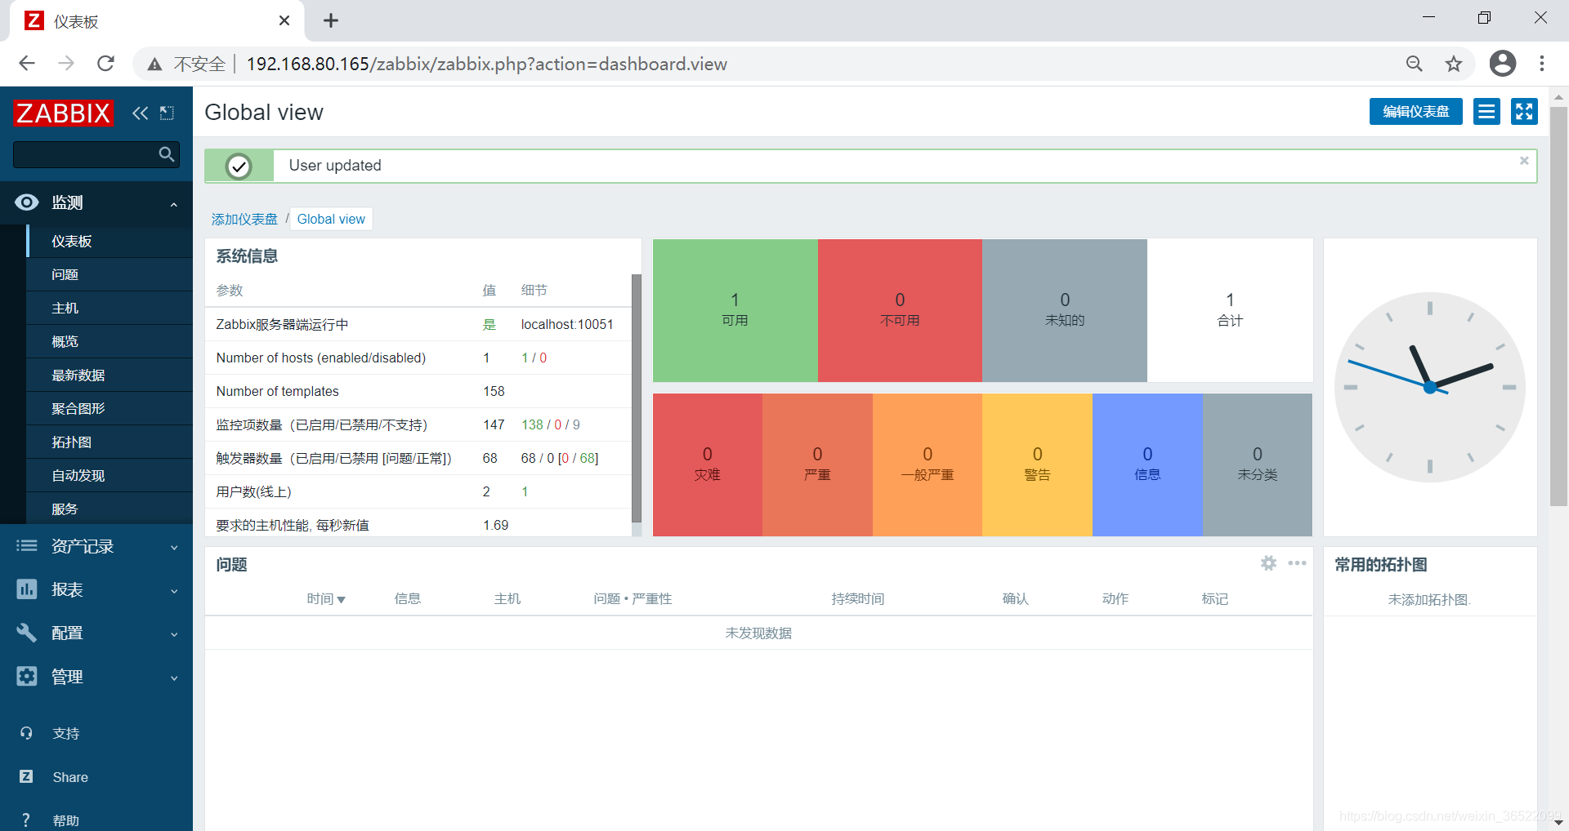Open 拓扑图 in the sidebar

pyautogui.click(x=110, y=442)
